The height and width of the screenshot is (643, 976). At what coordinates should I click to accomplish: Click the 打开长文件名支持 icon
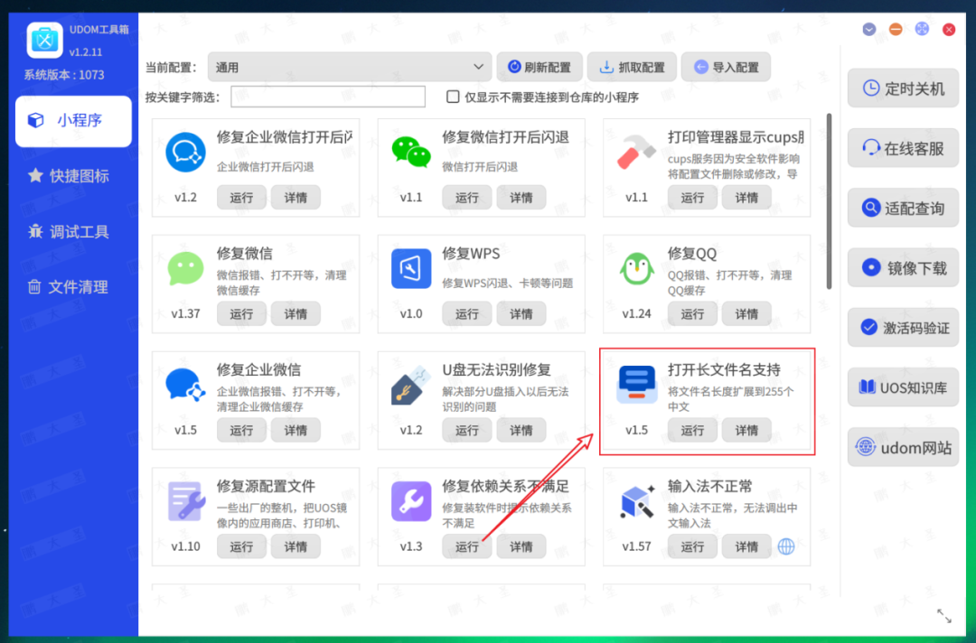(636, 385)
